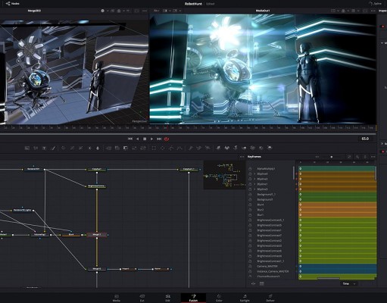Switch to the Deliver page
Screen dimensions: 387x303
coord(270,298)
